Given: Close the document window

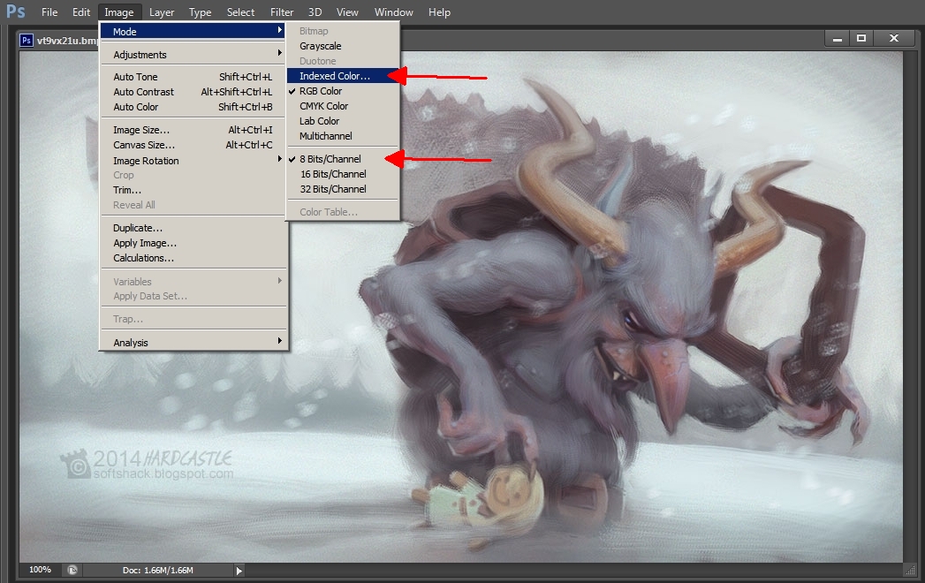Looking at the screenshot, I should point(894,38).
